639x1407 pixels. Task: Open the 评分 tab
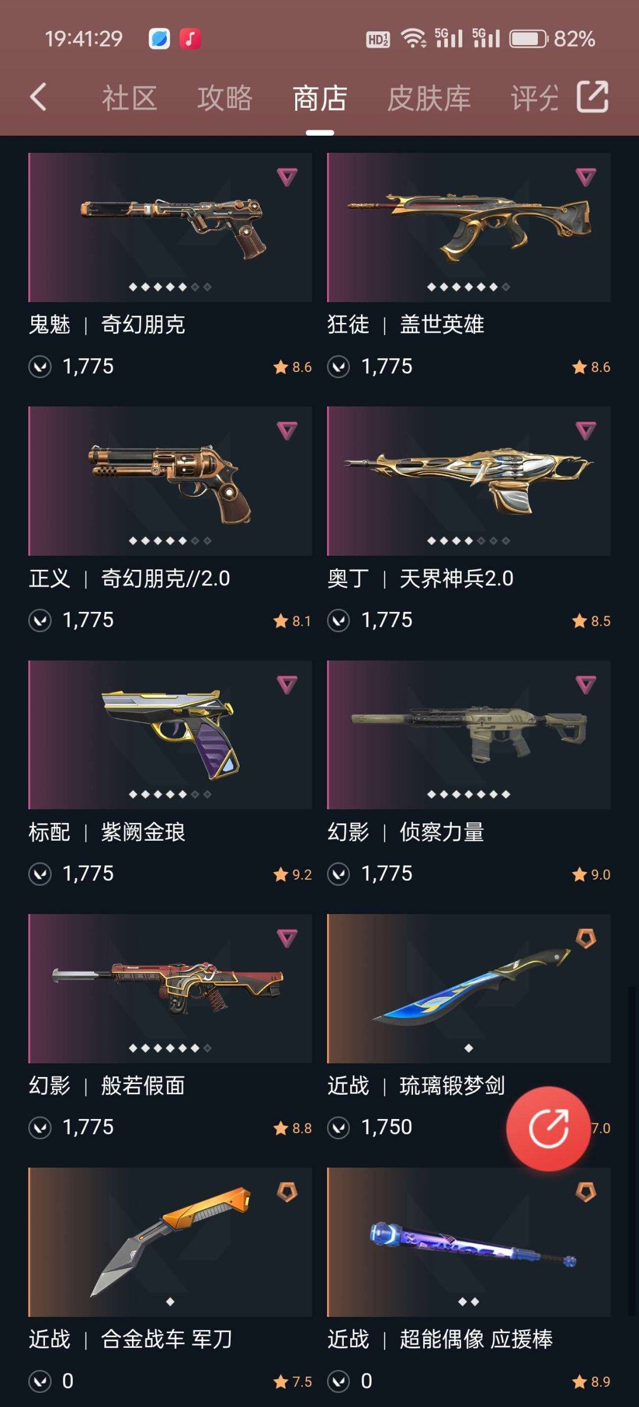534,98
